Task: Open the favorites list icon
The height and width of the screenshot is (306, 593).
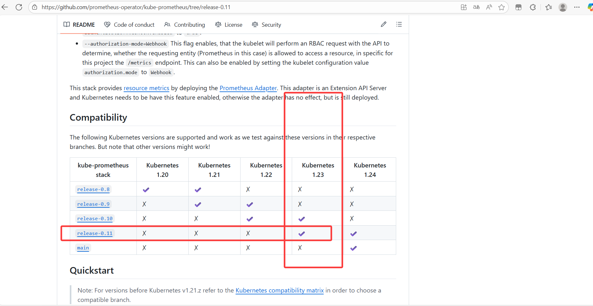Action: coord(549,7)
